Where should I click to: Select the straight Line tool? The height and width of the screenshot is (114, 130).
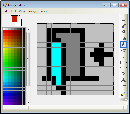[123, 57]
